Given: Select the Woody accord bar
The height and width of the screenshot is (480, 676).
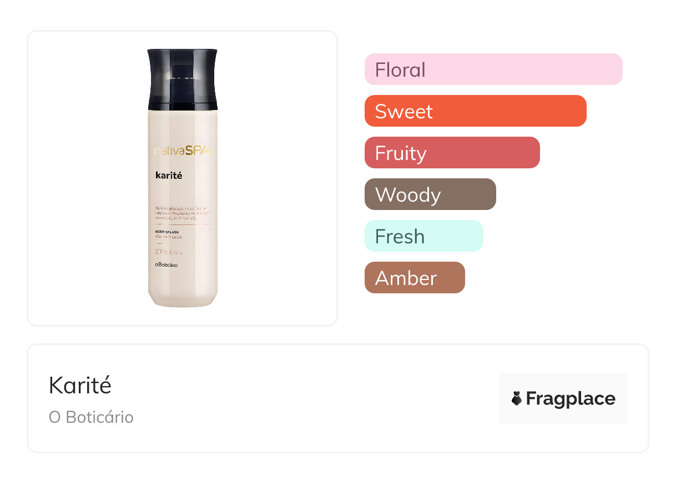Looking at the screenshot, I should [x=430, y=194].
